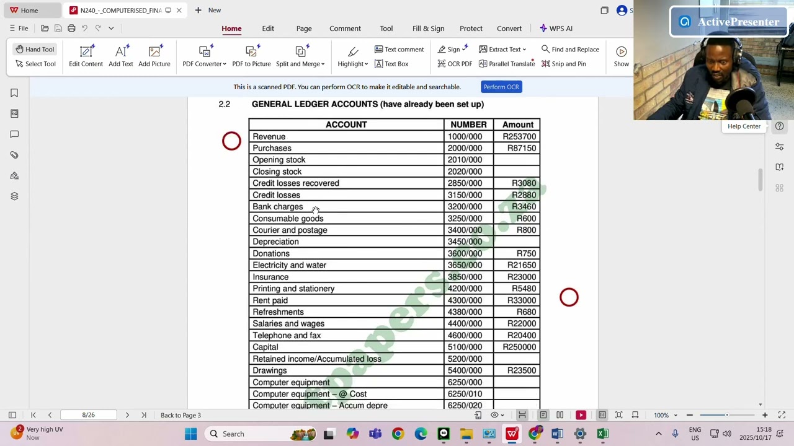Enable single page view

(543, 415)
